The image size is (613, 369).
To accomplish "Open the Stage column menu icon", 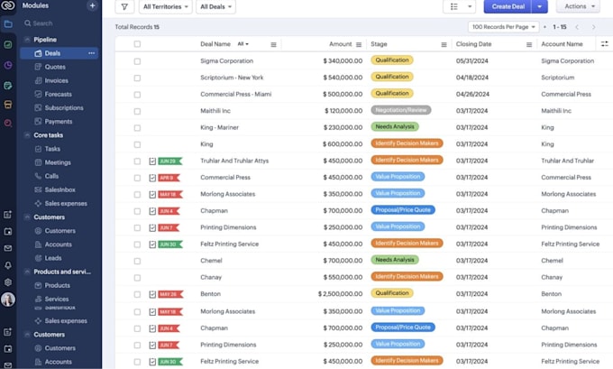I will 444,44.
